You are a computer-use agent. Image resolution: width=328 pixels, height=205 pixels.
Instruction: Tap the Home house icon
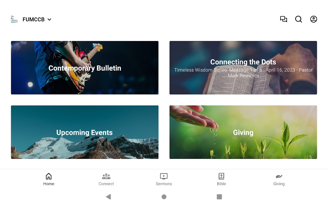point(49,176)
